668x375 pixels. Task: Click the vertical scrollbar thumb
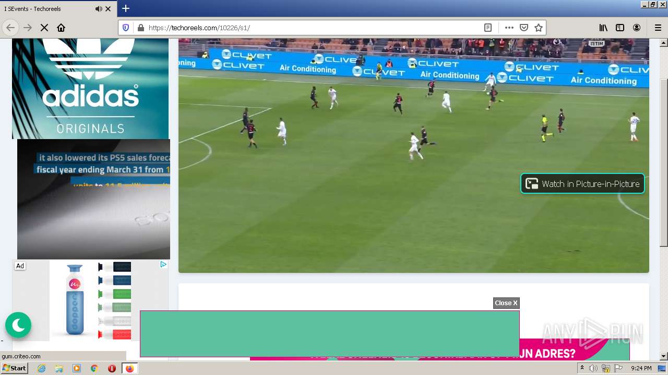click(x=664, y=162)
